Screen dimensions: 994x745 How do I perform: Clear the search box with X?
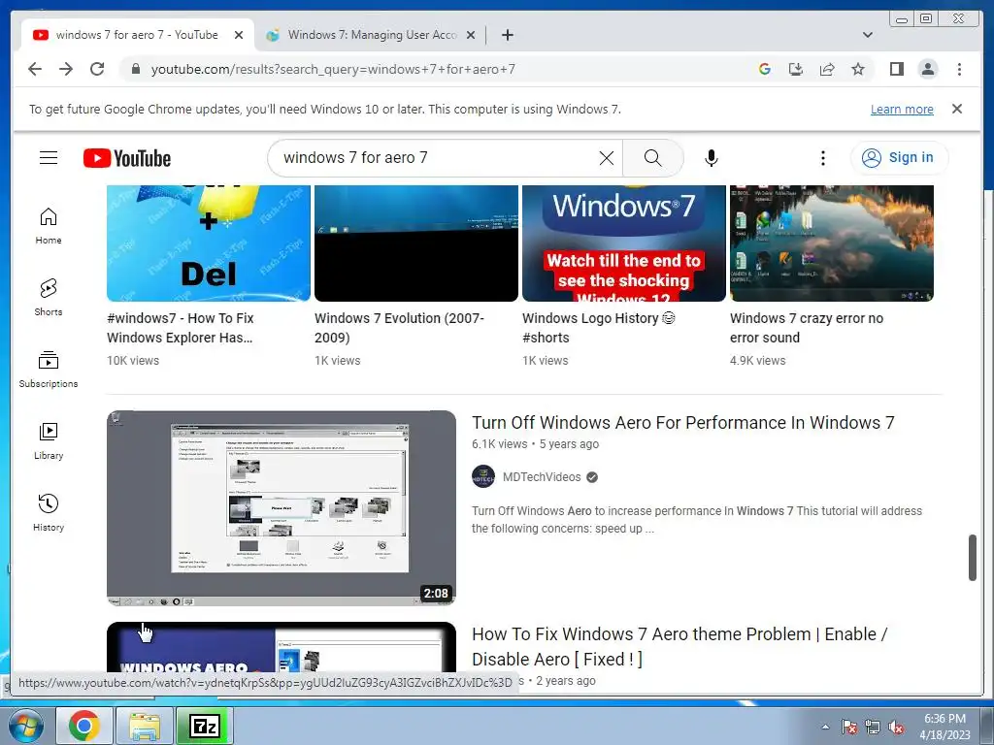click(x=607, y=158)
